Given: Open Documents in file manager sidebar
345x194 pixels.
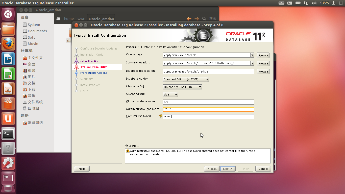Looking at the screenshot, I should (x=37, y=31).
